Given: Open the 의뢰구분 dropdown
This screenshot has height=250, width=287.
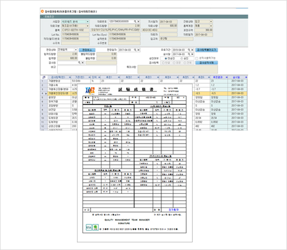Looking at the screenshot, I should (87, 26).
